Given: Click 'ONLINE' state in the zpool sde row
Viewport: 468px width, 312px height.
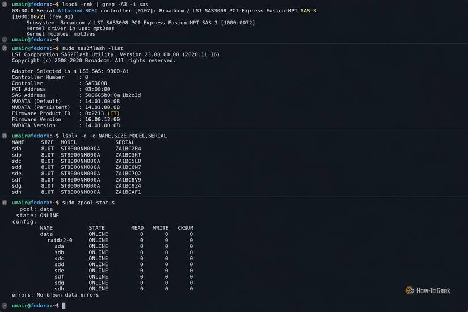Looking at the screenshot, I should tap(98, 271).
